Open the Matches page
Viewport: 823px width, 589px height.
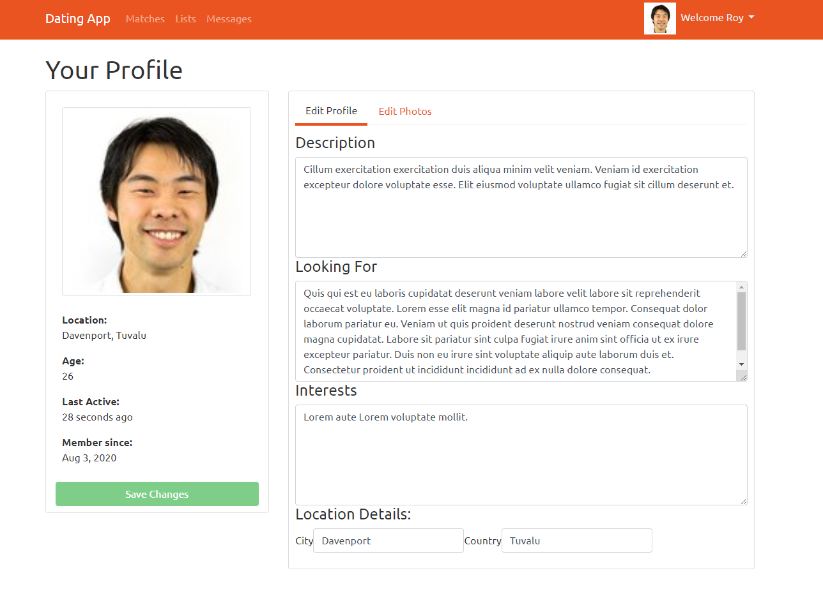point(145,19)
